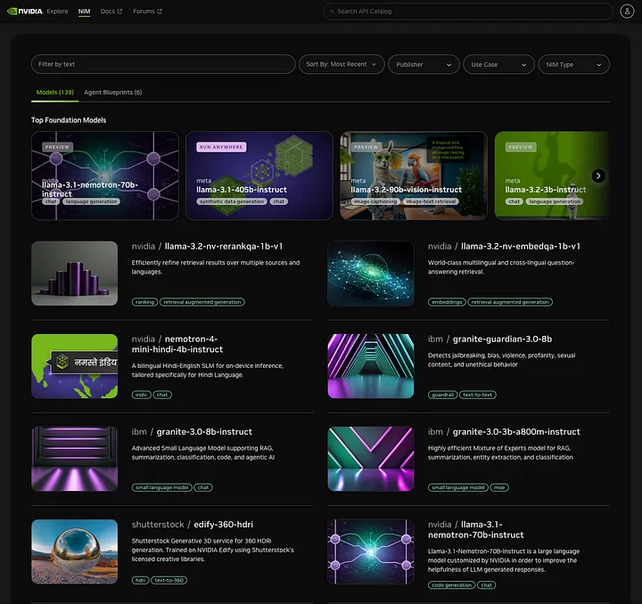Viewport: 642px width, 604px height.
Task: Select the synthetic data generation tag
Action: pos(232,201)
